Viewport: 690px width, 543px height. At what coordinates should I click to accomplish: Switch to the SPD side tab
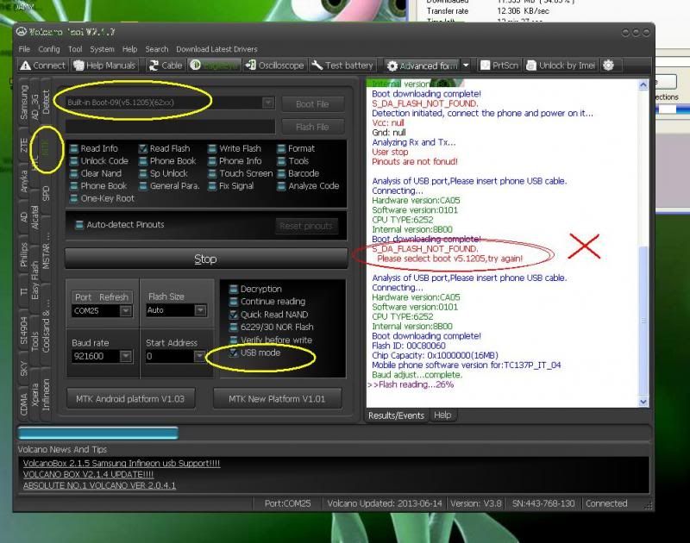point(46,194)
